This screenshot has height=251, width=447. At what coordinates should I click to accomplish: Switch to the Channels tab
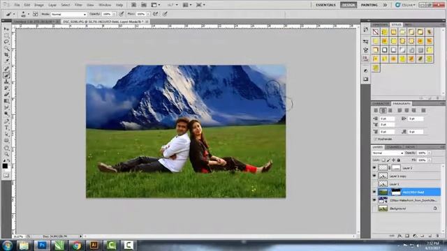point(394,147)
